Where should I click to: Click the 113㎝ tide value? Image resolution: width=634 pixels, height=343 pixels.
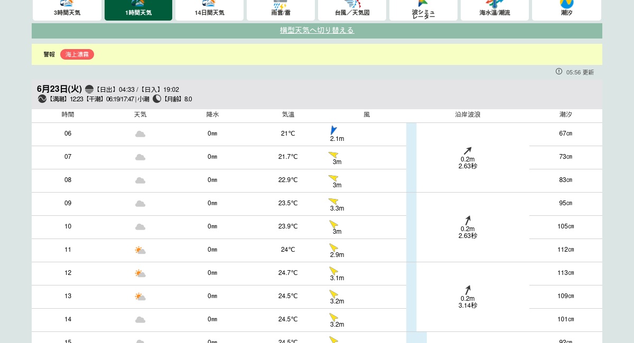click(566, 273)
